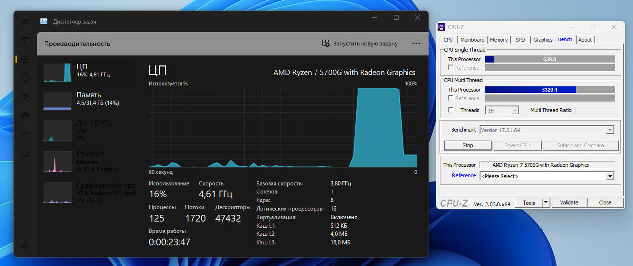Click the Stop benchmark button
The image size is (633, 266).
point(468,146)
